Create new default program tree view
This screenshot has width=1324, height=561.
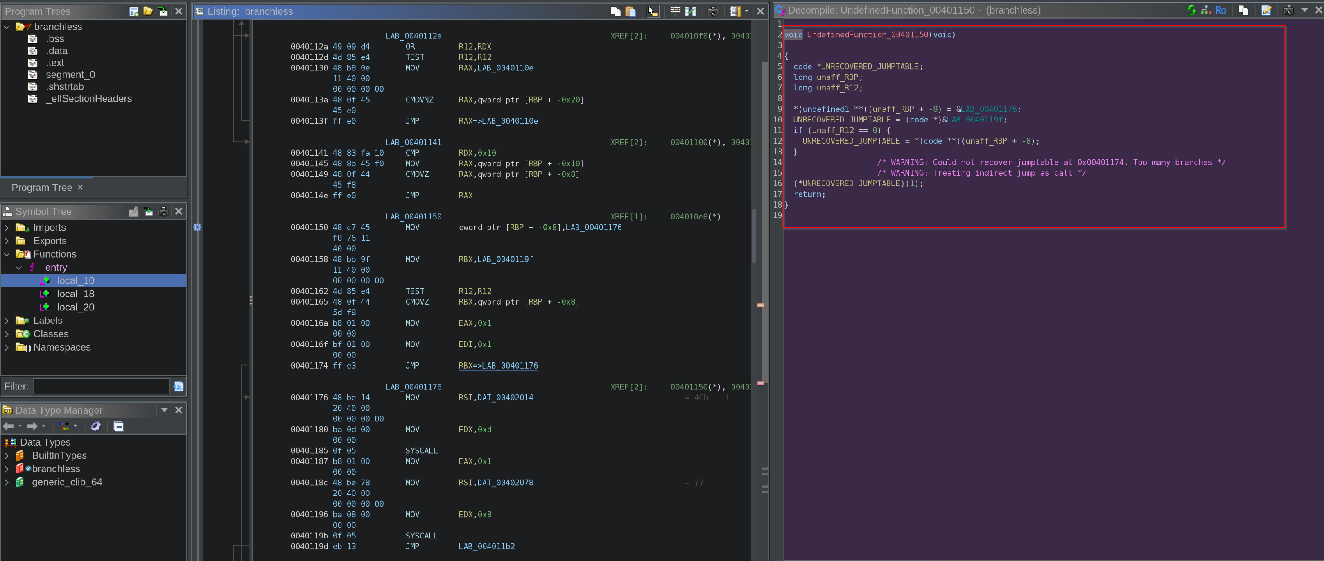click(133, 11)
